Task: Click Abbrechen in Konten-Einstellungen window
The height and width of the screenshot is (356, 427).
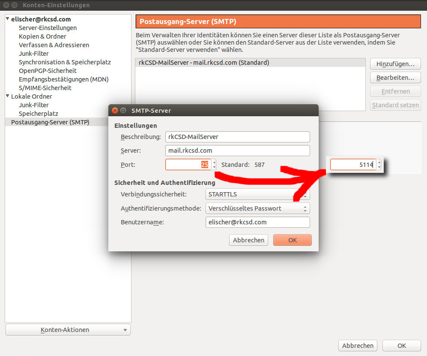Action: point(358,346)
